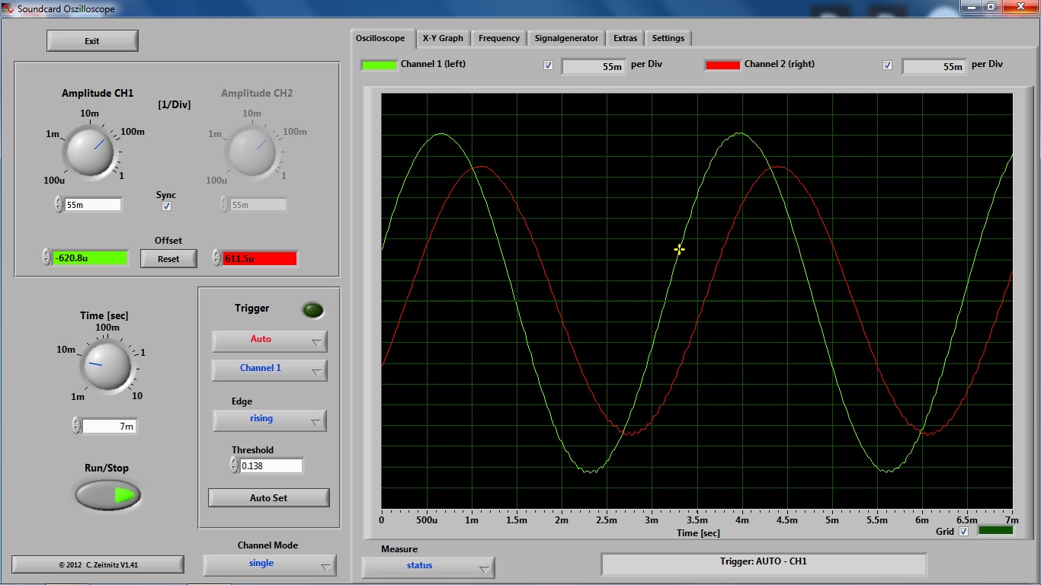The width and height of the screenshot is (1041, 585).
Task: Click the yellow crosshair cursor on graph
Action: click(x=679, y=249)
